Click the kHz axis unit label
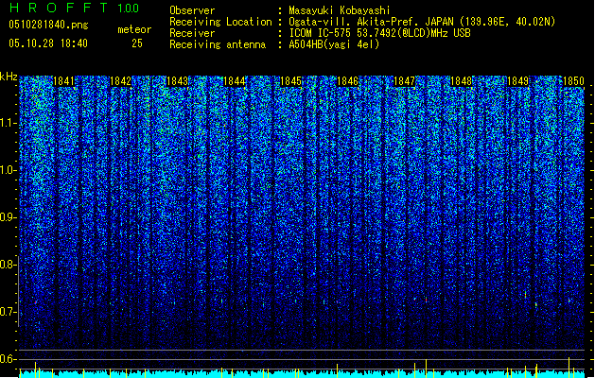 [9, 77]
